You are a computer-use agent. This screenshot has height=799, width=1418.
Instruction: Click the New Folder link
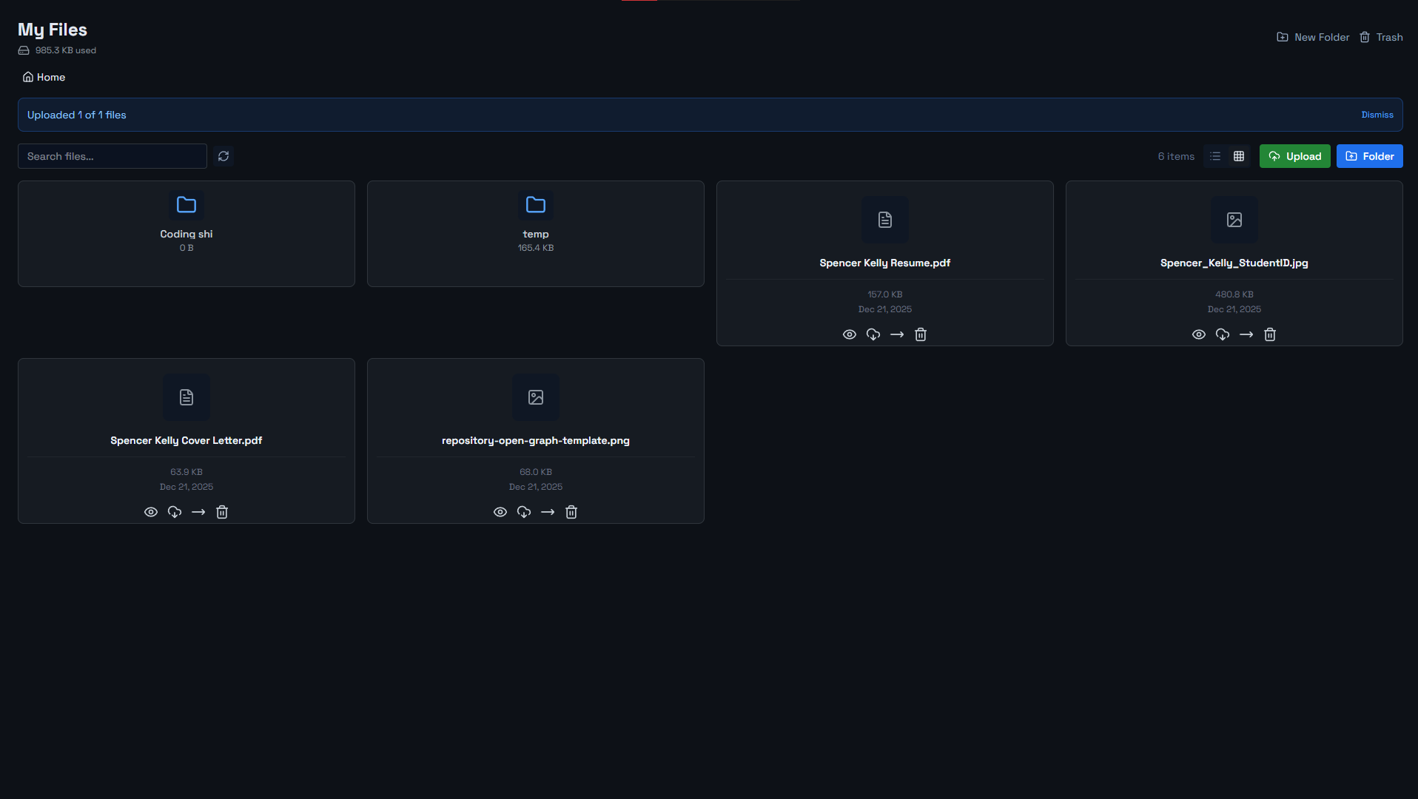pos(1312,37)
